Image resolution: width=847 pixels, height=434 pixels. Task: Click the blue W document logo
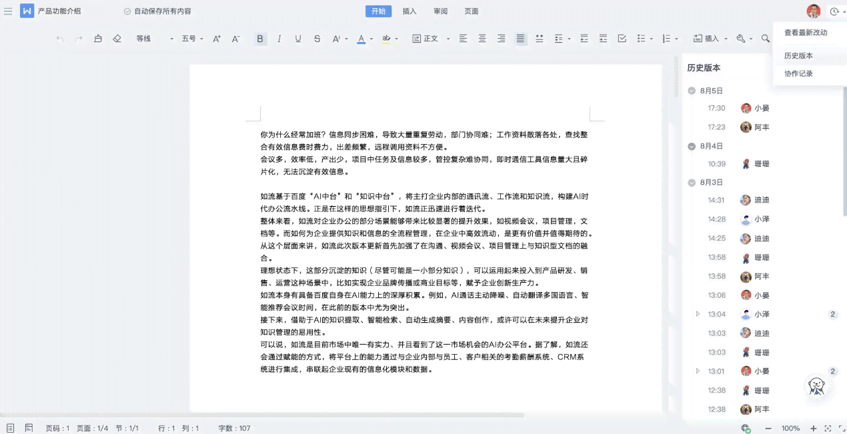pos(27,11)
